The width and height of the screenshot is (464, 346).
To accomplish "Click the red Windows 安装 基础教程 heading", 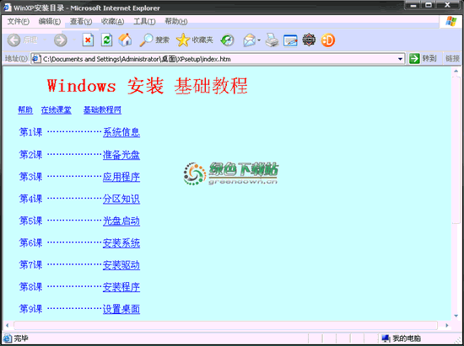I will coord(147,86).
